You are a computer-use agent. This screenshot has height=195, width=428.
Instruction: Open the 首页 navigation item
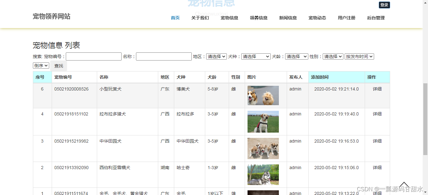(175, 18)
